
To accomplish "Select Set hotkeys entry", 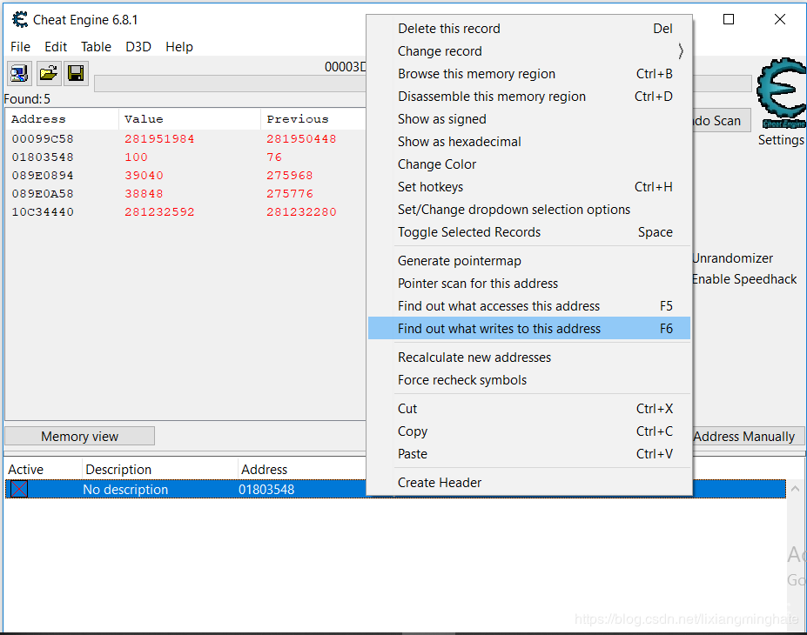I will [529, 187].
